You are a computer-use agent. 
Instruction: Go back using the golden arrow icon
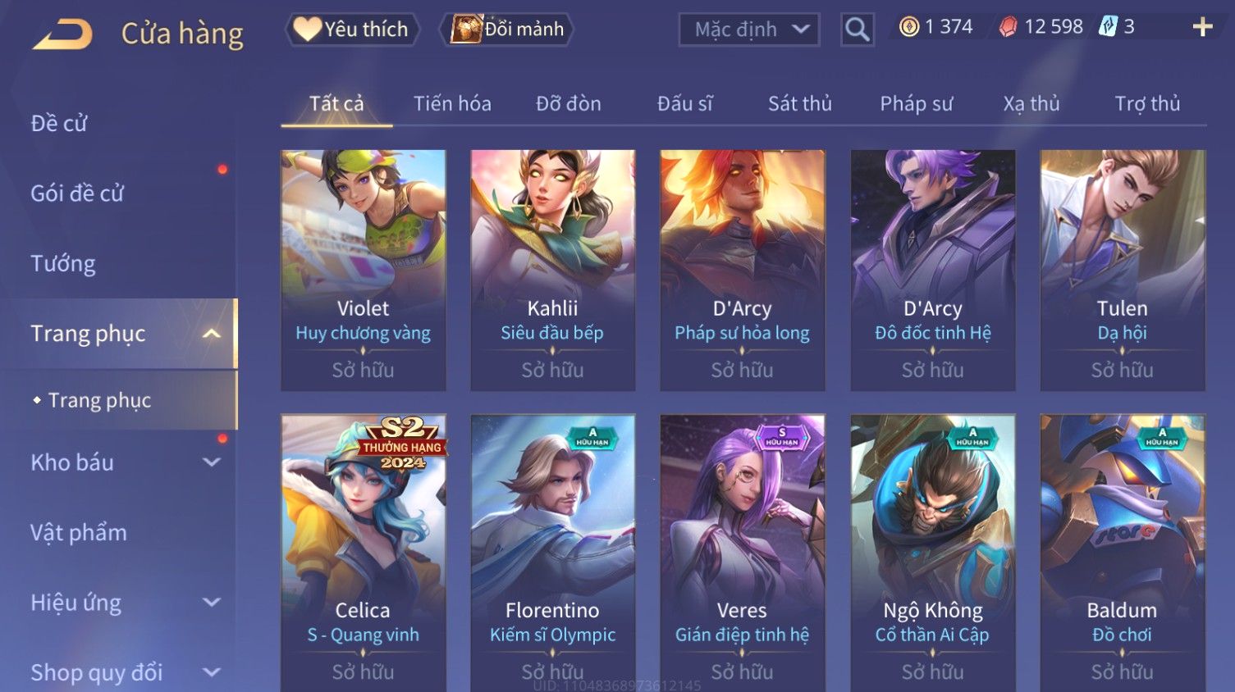click(x=62, y=34)
